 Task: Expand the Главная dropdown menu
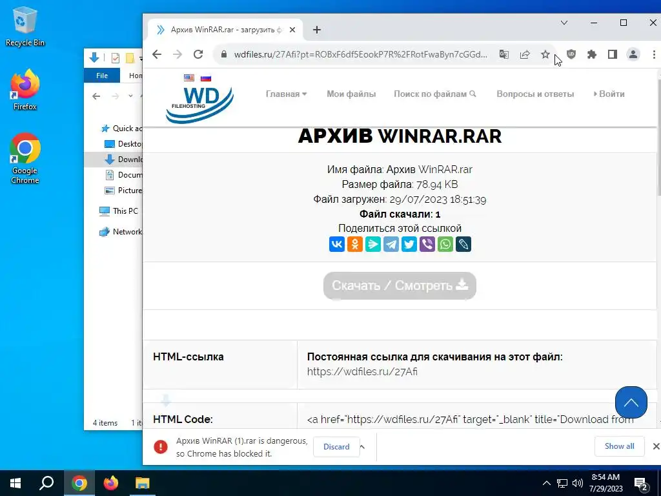286,94
